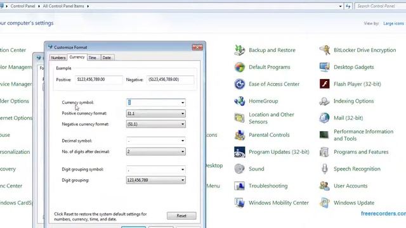This screenshot has height=228, width=406.
Task: Switch to the Time tab
Action: click(x=93, y=58)
